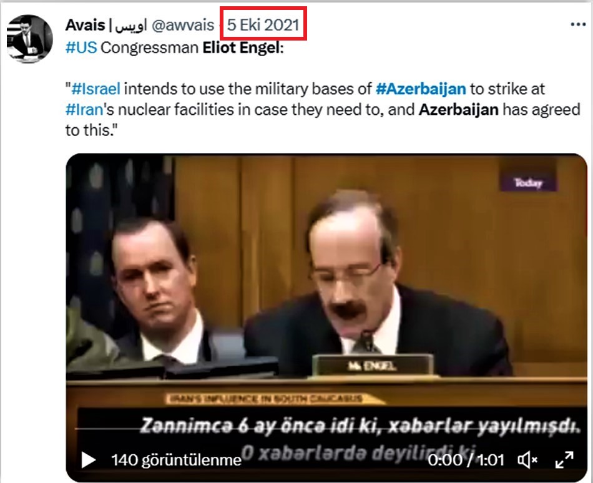Play the embedded video
This screenshot has height=483, width=593.
coord(88,460)
